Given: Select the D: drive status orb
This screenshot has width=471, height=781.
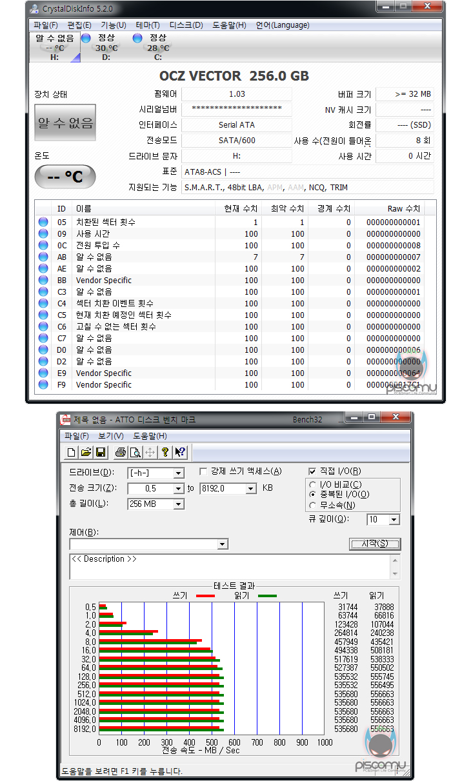Looking at the screenshot, I should [86, 39].
